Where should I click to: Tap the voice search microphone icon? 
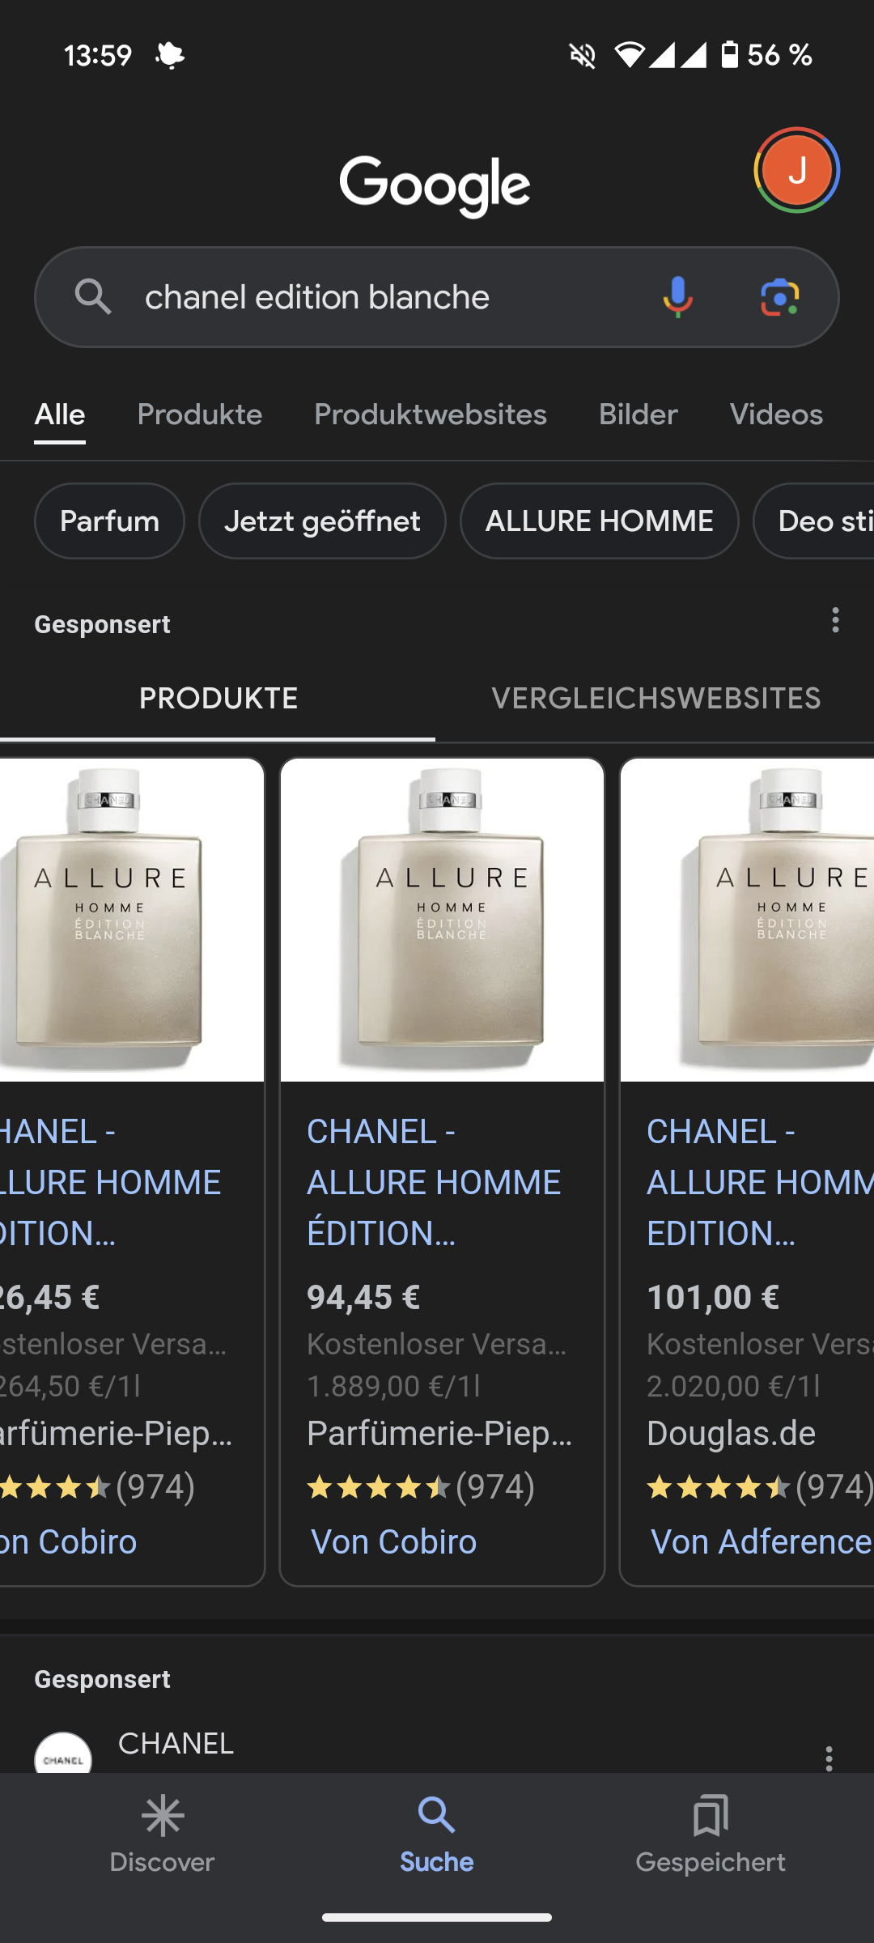pos(677,297)
